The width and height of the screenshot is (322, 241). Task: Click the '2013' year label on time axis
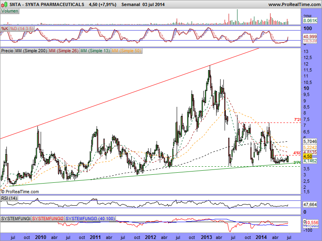206,237
